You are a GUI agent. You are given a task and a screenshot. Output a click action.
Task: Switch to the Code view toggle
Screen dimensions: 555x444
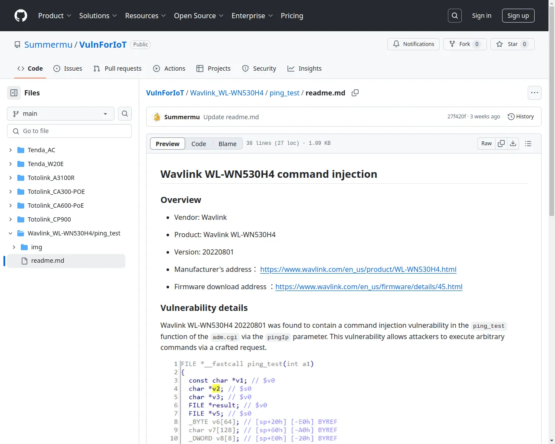point(199,144)
